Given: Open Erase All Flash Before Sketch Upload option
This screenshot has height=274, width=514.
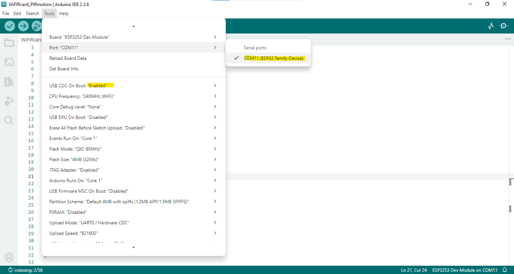Looking at the screenshot, I should tap(134, 128).
